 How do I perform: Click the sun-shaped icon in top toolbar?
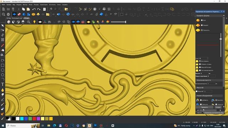pyautogui.click(x=95, y=9)
